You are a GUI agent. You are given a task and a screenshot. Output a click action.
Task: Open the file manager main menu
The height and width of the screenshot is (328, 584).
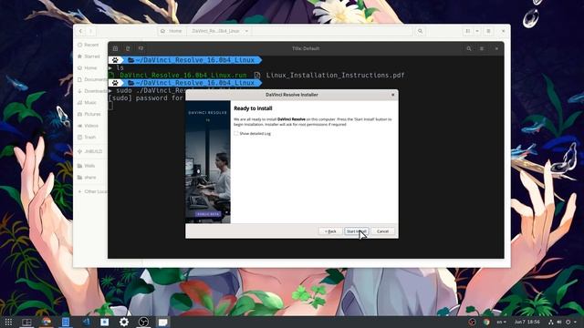point(488,31)
